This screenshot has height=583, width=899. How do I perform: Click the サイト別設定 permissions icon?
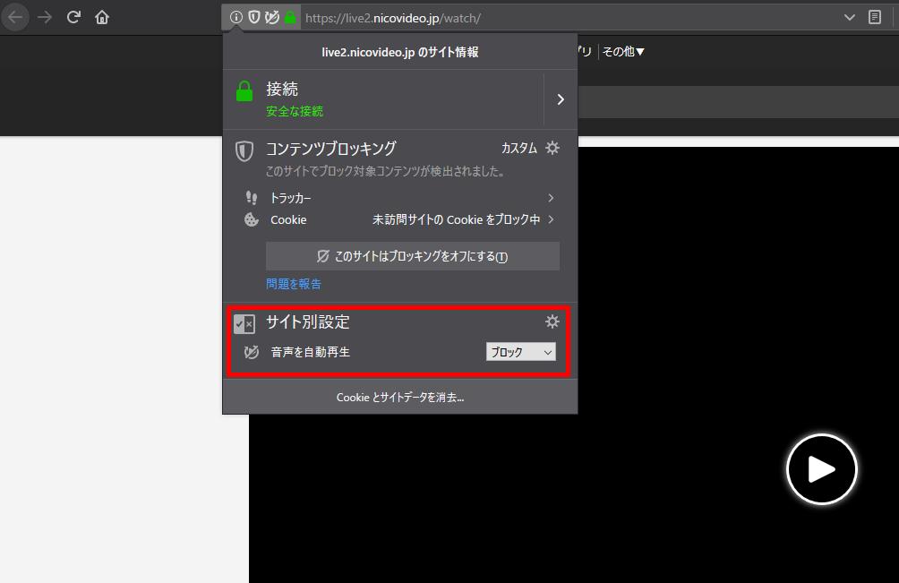[244, 324]
